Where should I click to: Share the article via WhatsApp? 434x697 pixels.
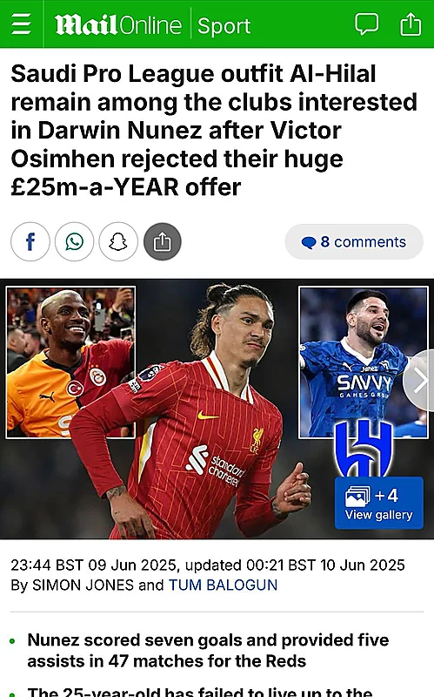coord(74,242)
